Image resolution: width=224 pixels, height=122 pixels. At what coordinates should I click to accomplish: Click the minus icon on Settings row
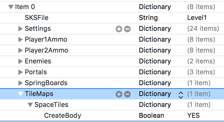127,29
